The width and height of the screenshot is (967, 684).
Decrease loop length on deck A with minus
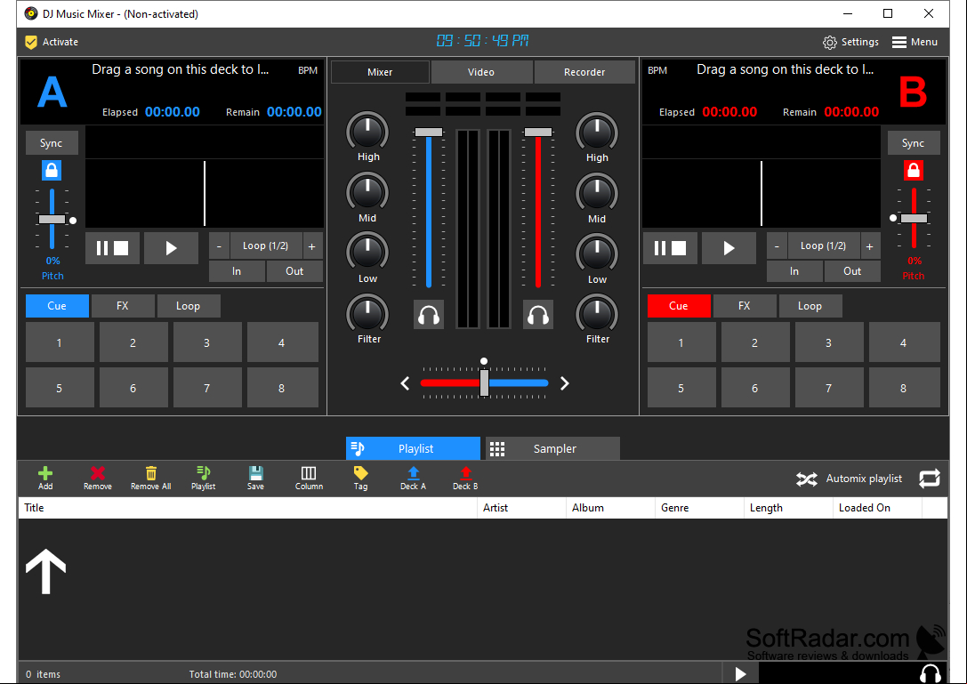point(219,246)
